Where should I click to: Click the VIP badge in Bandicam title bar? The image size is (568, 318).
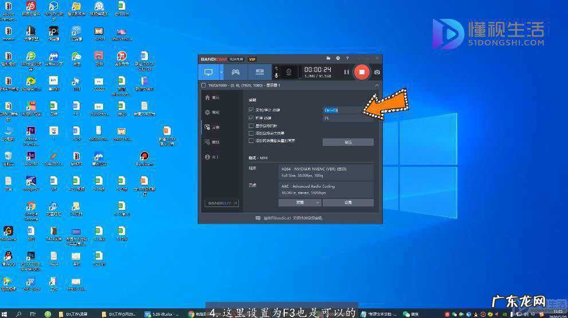252,59
